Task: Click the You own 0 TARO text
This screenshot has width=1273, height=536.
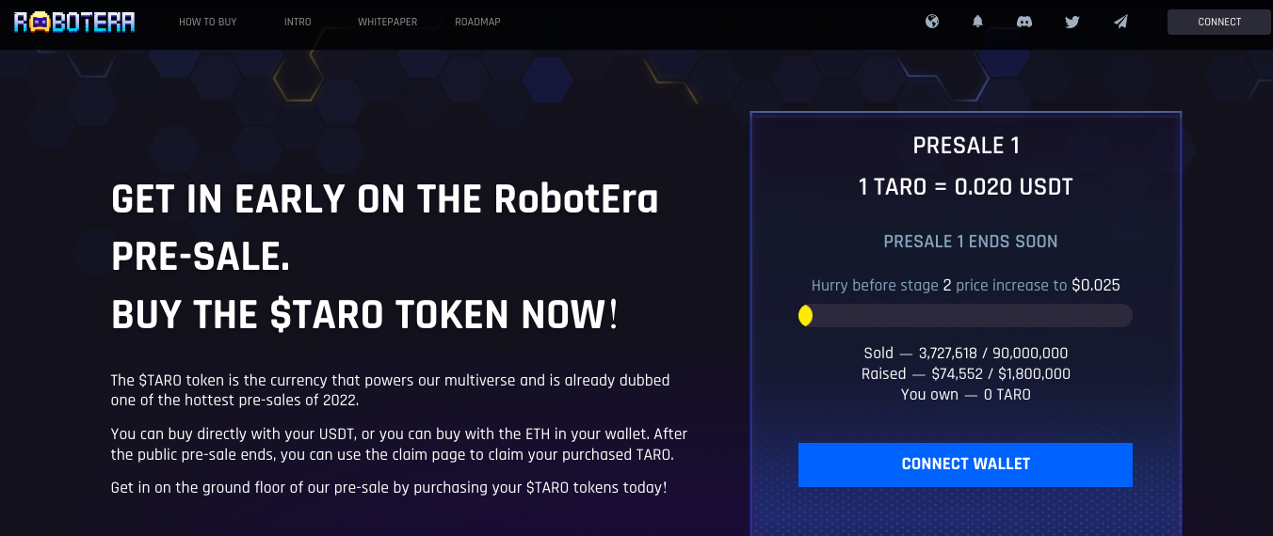Action: click(x=966, y=395)
